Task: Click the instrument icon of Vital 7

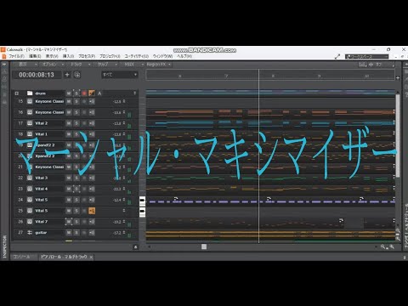Action: (x=30, y=222)
